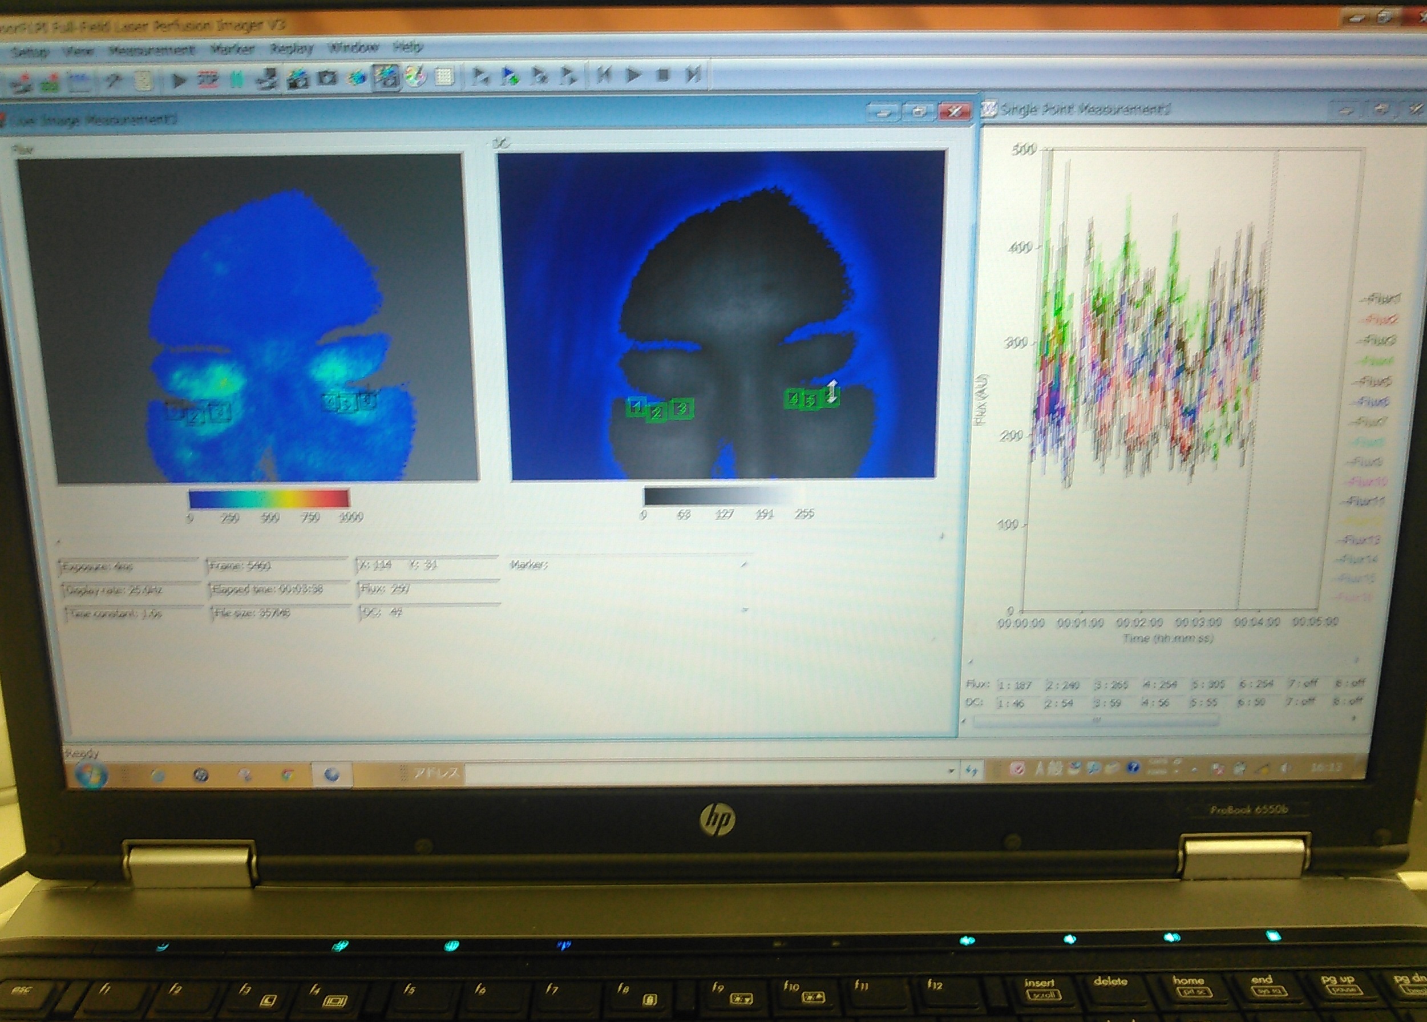1427x1022 pixels.
Task: Expand the hidden system tray icons arrow
Action: click(1194, 769)
